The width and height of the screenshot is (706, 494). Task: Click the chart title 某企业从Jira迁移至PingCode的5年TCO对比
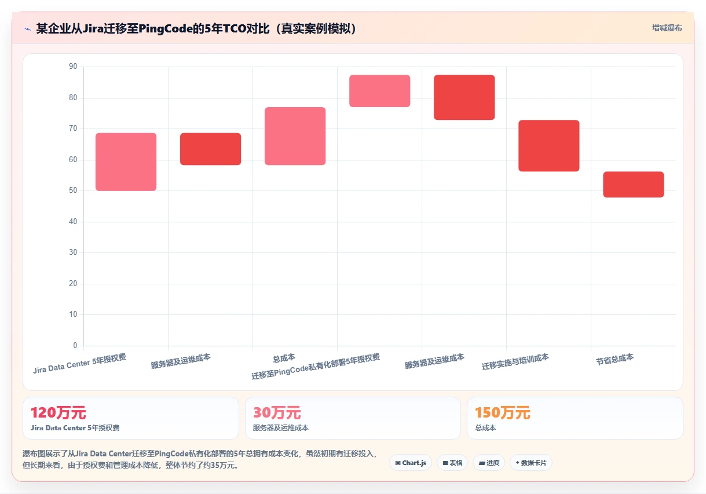click(196, 28)
